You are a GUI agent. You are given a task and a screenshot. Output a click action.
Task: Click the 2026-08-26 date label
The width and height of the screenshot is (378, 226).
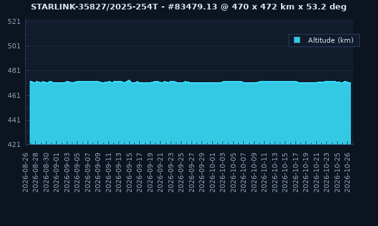click(x=25, y=172)
